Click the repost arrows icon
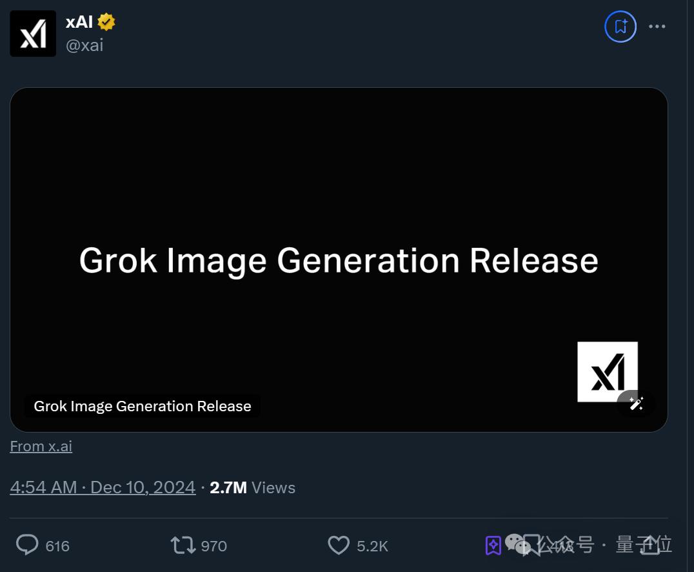The width and height of the screenshot is (694, 572). pyautogui.click(x=183, y=546)
